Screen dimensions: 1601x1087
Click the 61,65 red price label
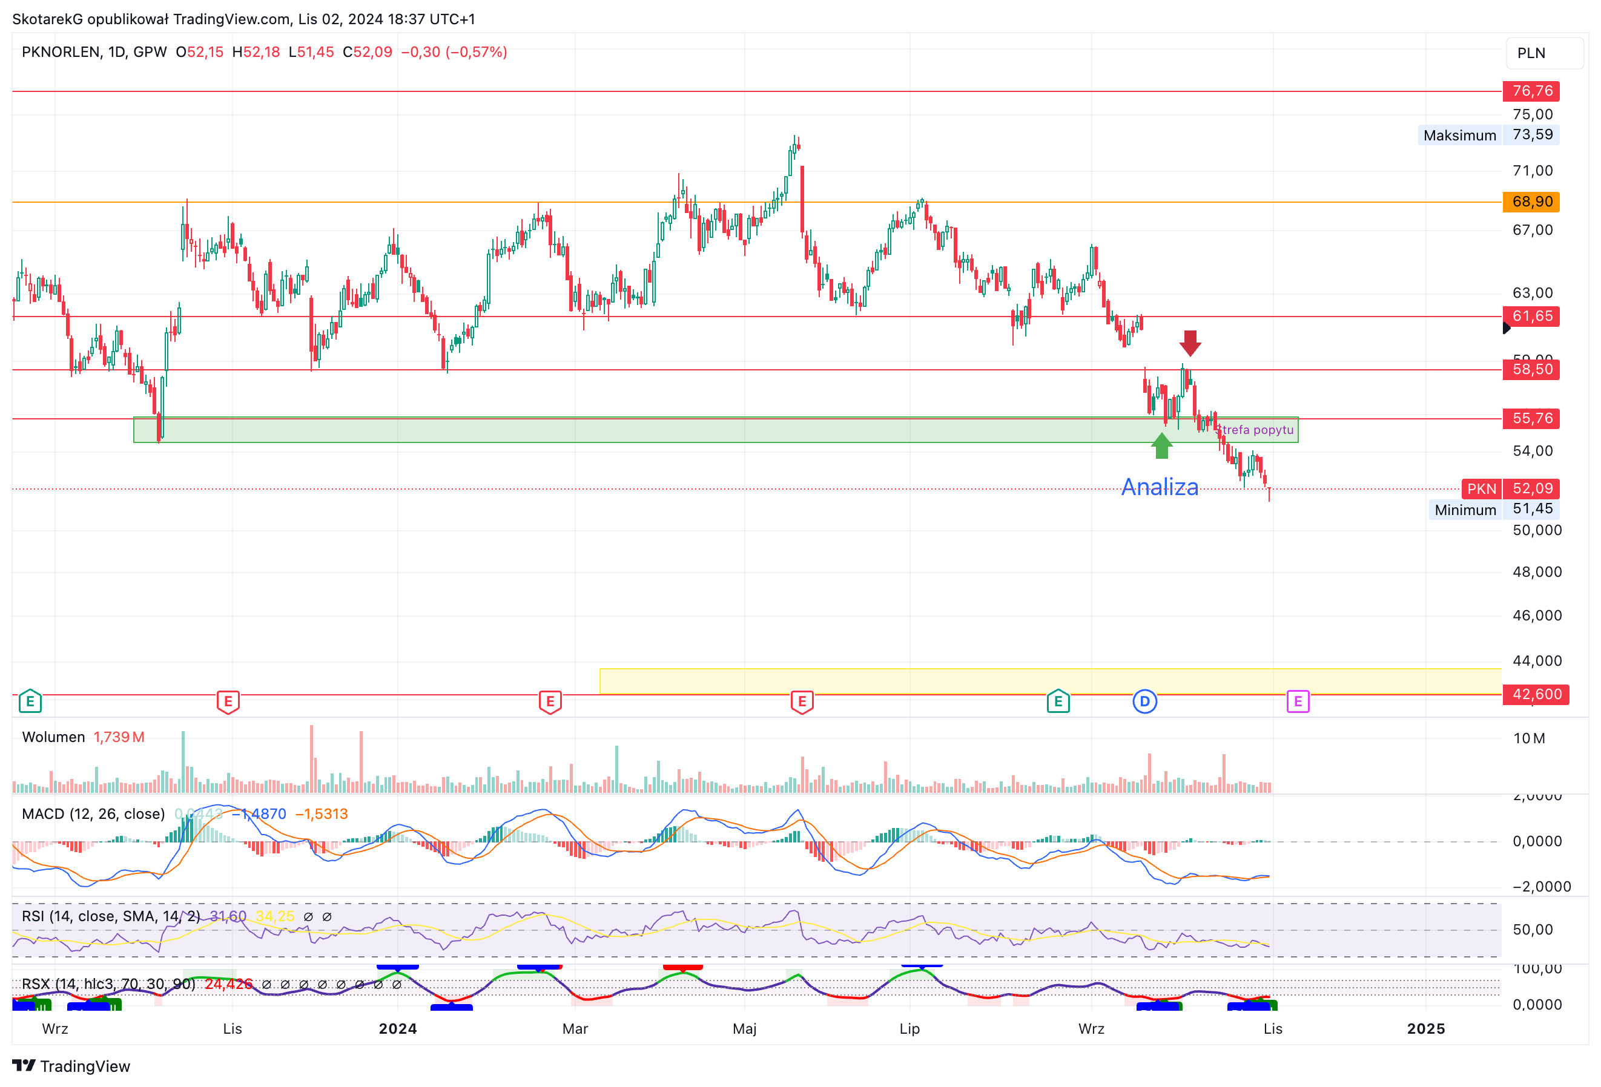click(x=1531, y=316)
